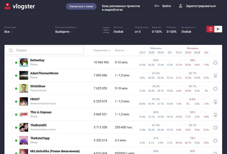Open the SlivkiShow channel name

tap(38, 86)
